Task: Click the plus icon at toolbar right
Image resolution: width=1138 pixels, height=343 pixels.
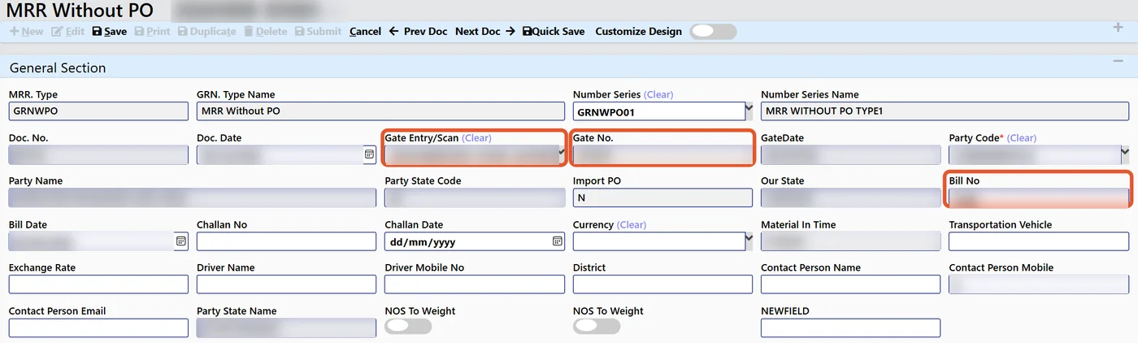Action: tap(1118, 28)
